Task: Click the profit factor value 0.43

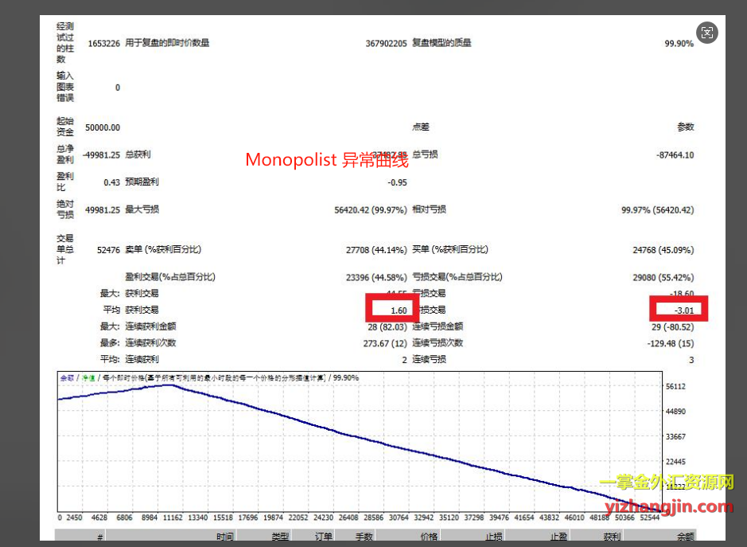Action: pos(111,182)
